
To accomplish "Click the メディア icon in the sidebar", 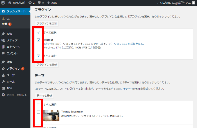I will click(x=3, y=40).
